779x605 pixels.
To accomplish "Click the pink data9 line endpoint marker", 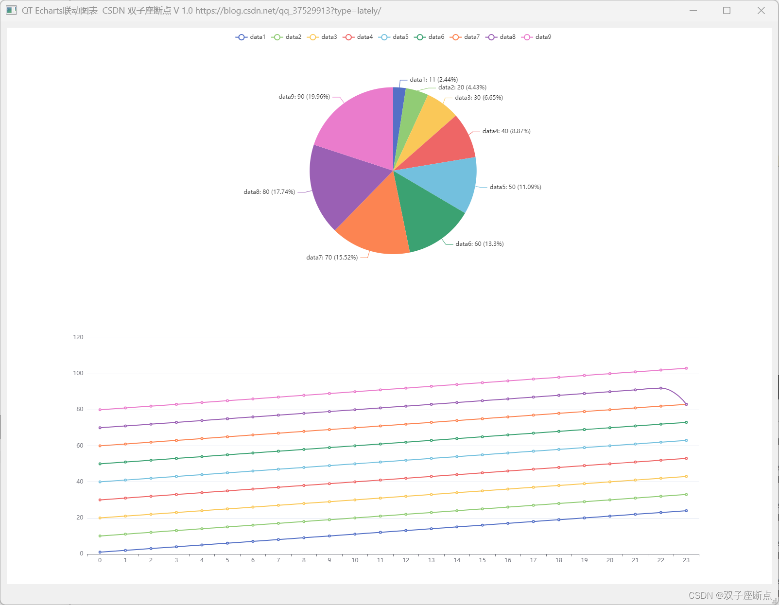I will pyautogui.click(x=686, y=368).
